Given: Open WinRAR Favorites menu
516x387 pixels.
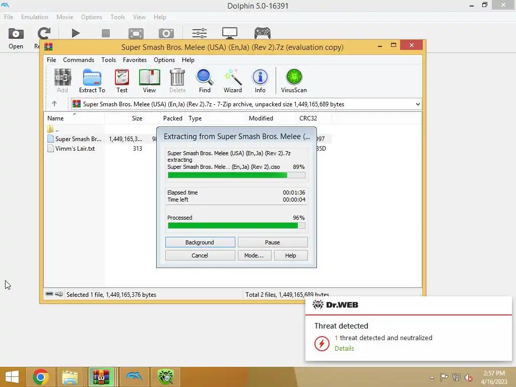Looking at the screenshot, I should click(x=135, y=60).
